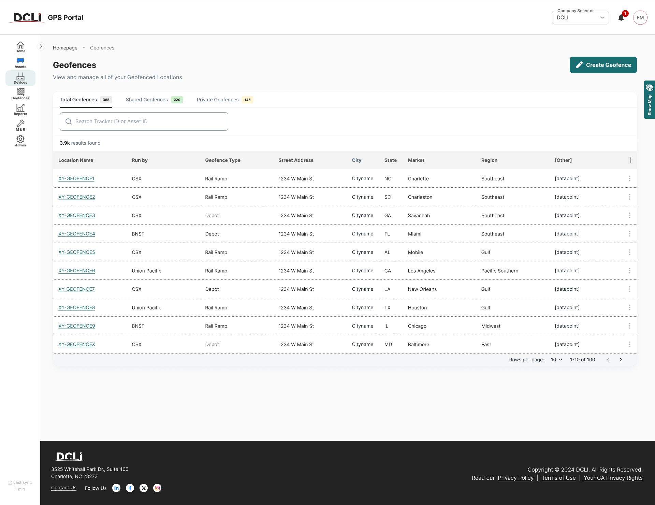Go to Assets in sidebar
The width and height of the screenshot is (655, 505).
point(20,63)
